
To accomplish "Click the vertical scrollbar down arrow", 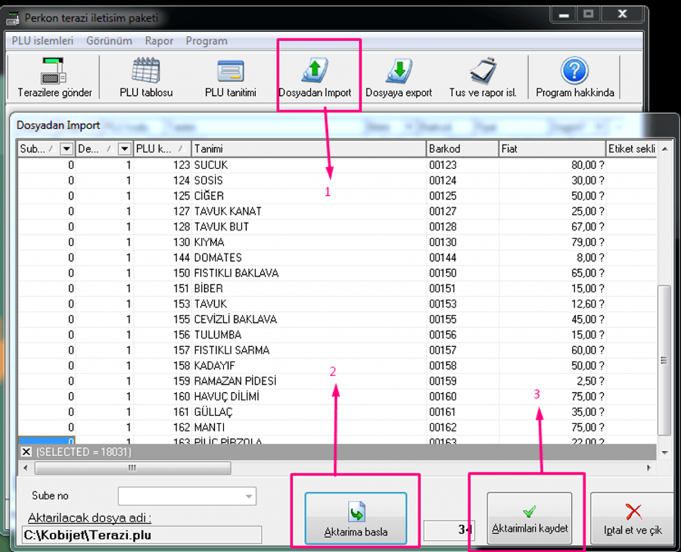I will 664,452.
